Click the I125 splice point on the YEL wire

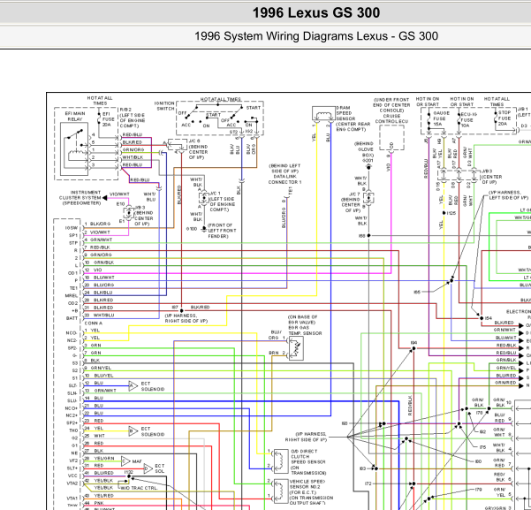444,213
